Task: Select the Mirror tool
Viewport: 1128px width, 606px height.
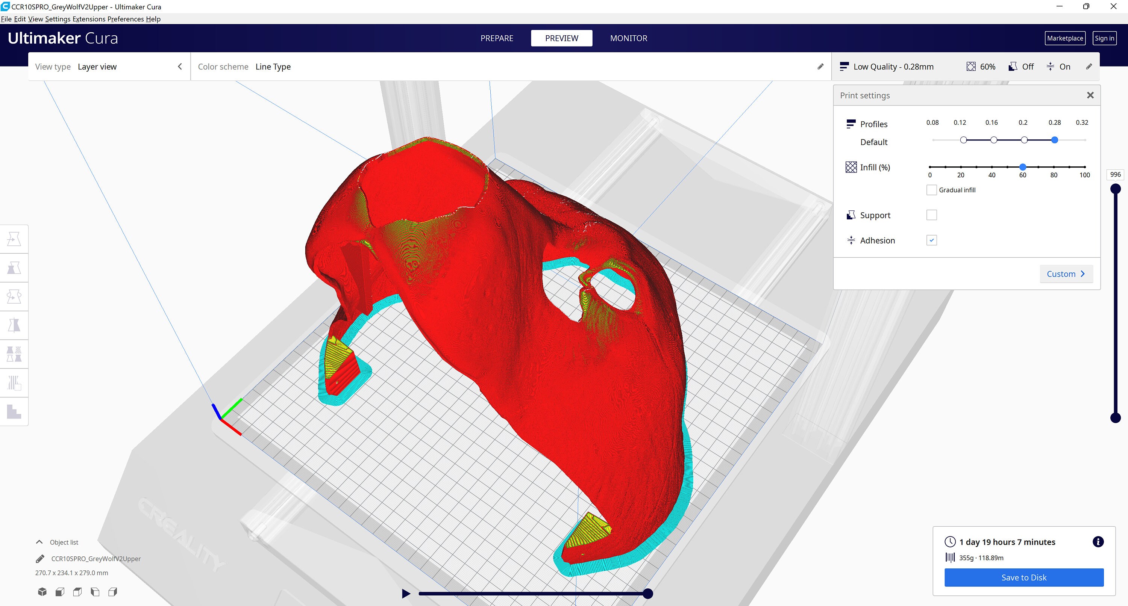Action: coord(14,325)
